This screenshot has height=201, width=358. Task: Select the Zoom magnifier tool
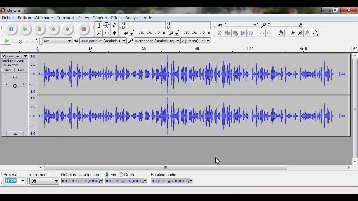tap(99, 33)
